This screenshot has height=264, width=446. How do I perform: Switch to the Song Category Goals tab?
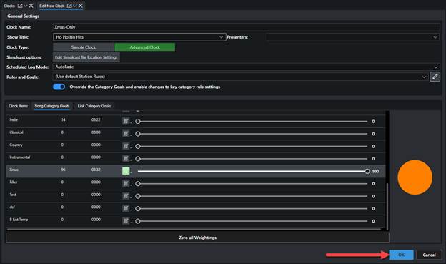click(52, 106)
